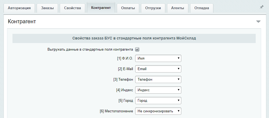Click the Свойства заказа БУС section header
This screenshot has width=269, height=118.
point(134,38)
